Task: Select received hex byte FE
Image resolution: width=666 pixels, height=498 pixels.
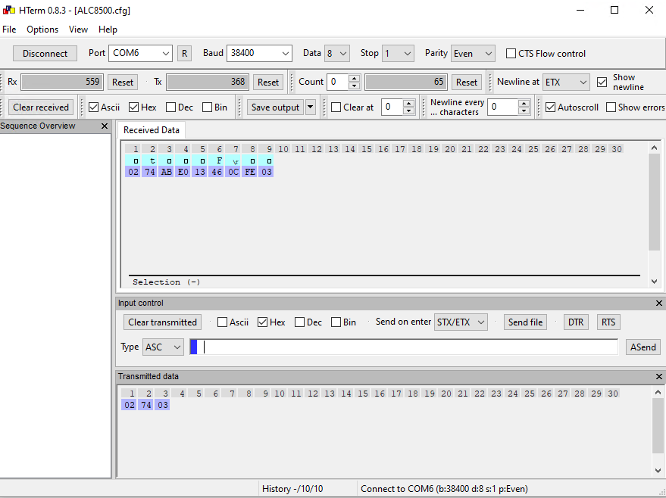Action: coord(250,172)
